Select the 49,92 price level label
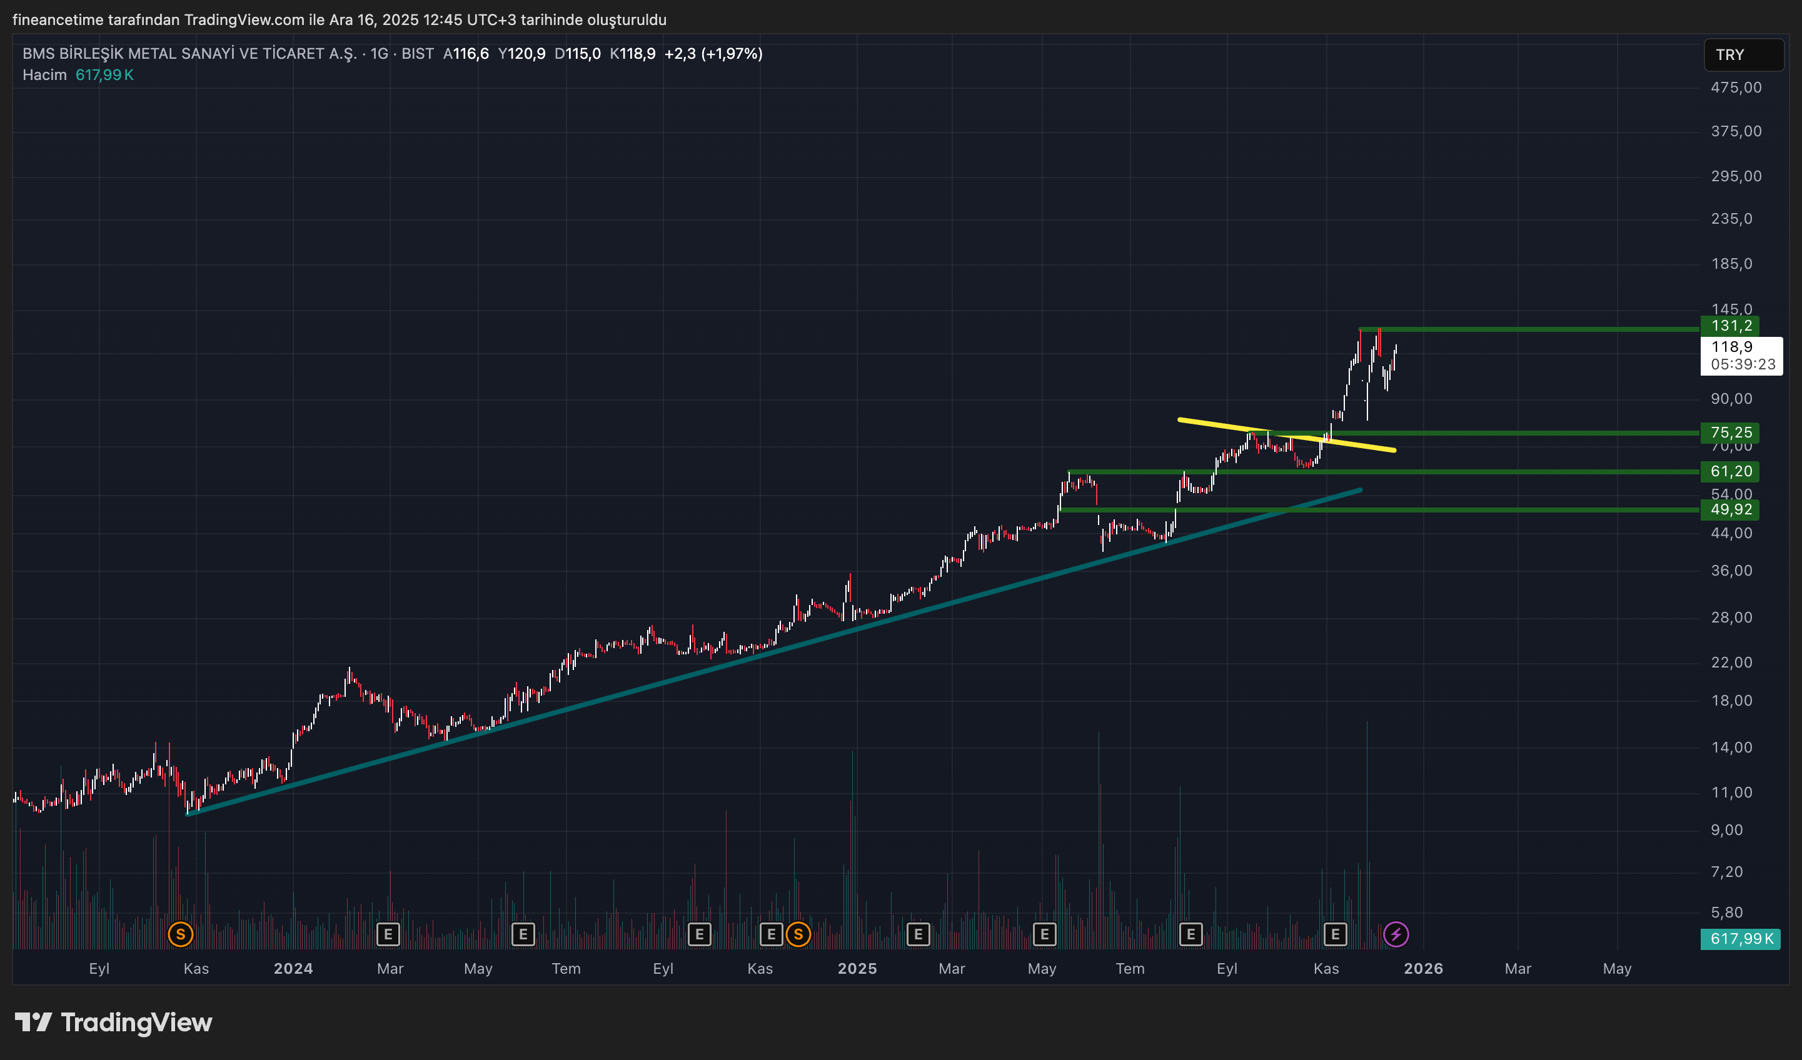 (1731, 509)
